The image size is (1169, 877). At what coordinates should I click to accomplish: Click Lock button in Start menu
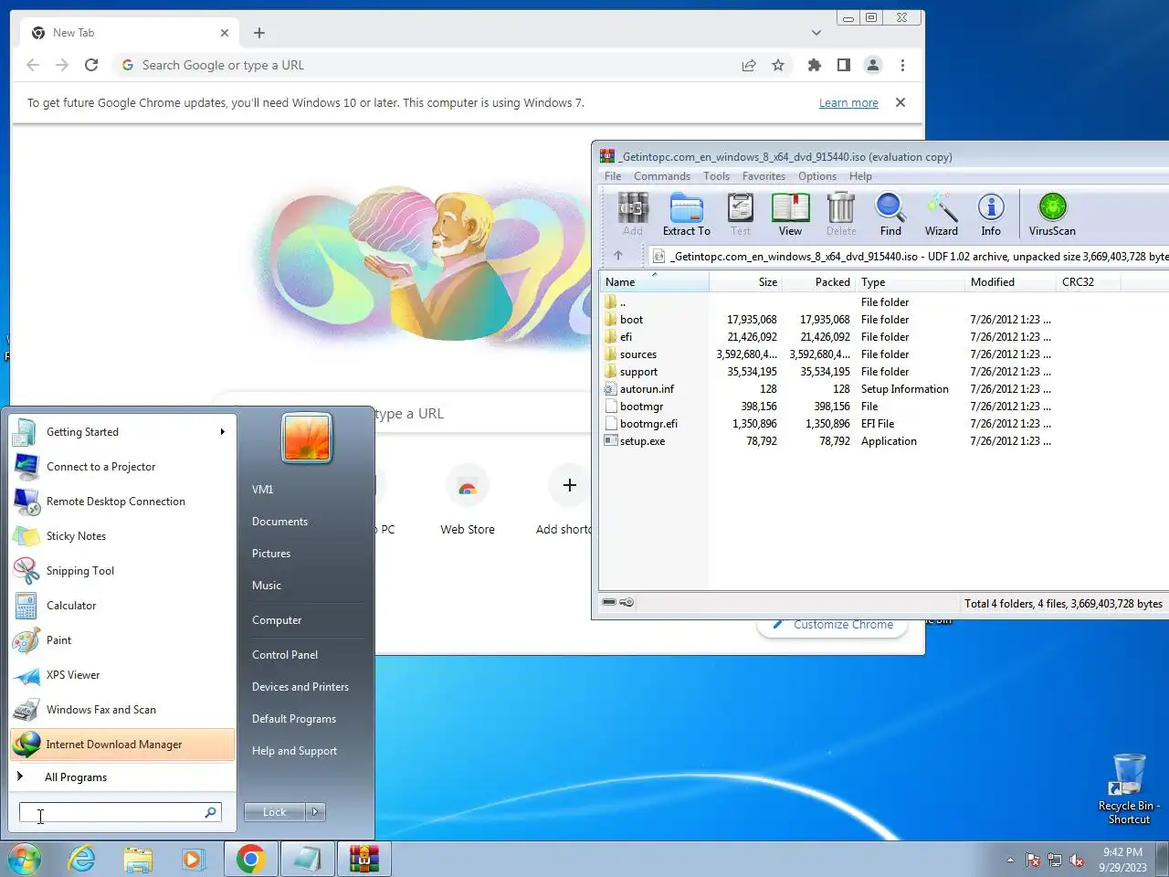coord(275,811)
